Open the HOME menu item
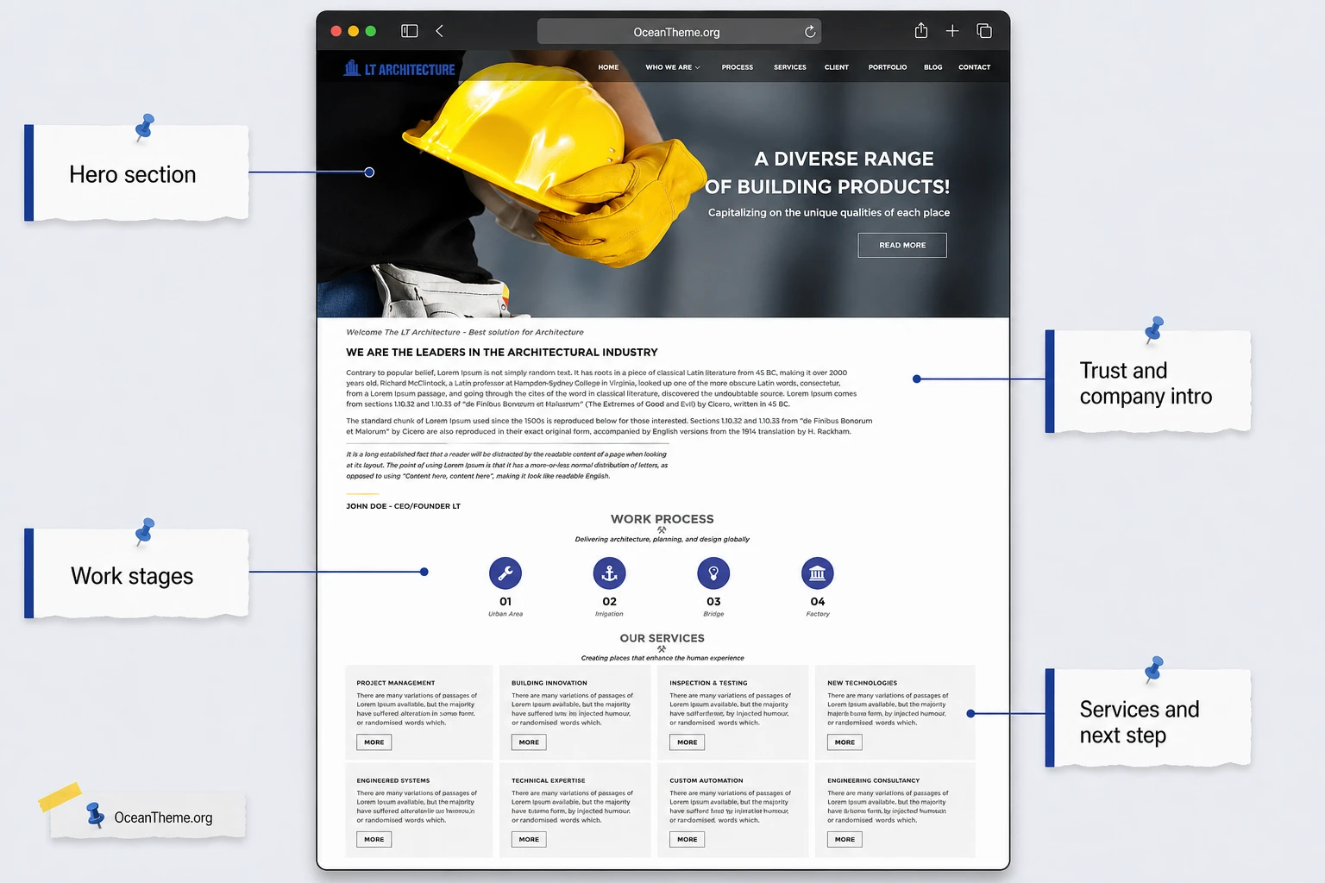The image size is (1325, 883). [608, 67]
